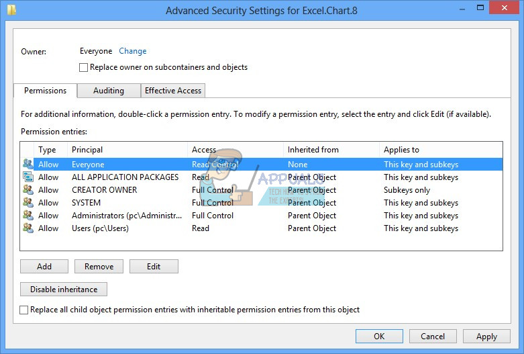
Task: Click the ALL APPLICATION PACKAGES principal icon
Action: (x=28, y=177)
